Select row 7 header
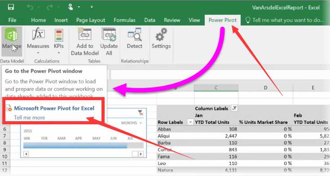 (x=4, y=136)
